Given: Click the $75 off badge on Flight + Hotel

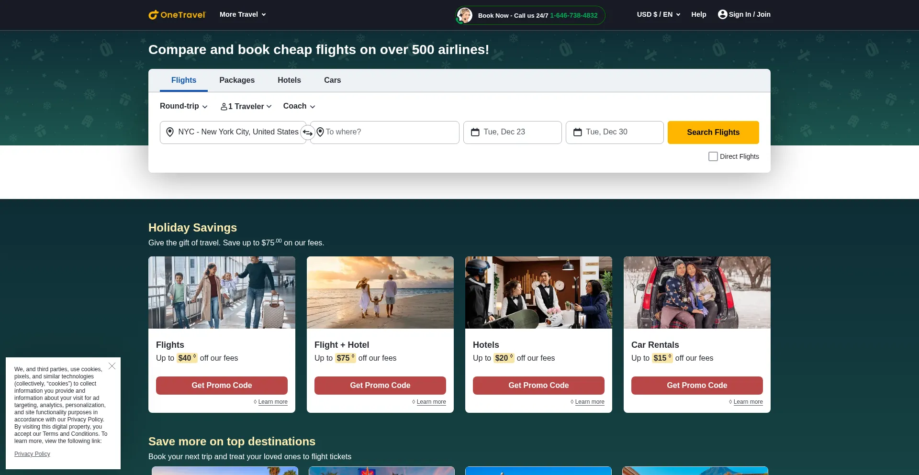Looking at the screenshot, I should [x=346, y=358].
